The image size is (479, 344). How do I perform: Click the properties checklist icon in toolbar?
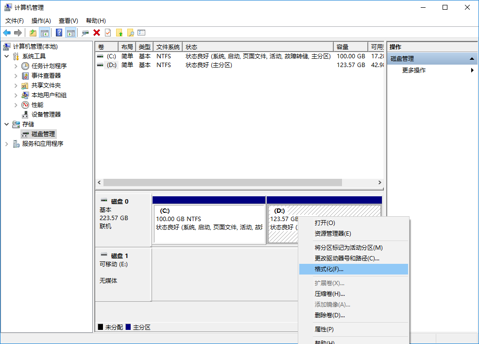[x=141, y=32]
